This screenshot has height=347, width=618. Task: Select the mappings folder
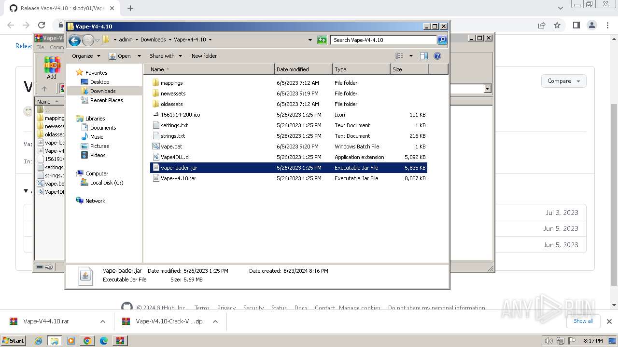pyautogui.click(x=171, y=83)
